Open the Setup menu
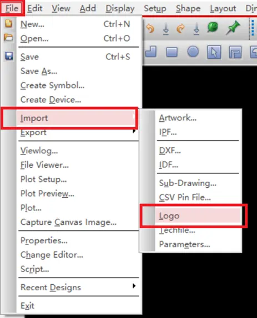Image resolution: width=257 pixels, height=318 pixels. (x=155, y=8)
